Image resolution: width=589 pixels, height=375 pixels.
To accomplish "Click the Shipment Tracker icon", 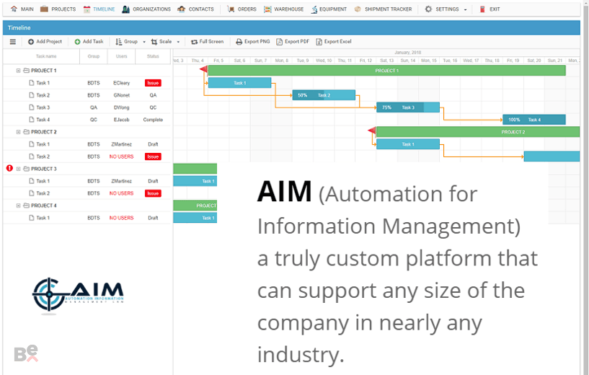I will point(358,9).
